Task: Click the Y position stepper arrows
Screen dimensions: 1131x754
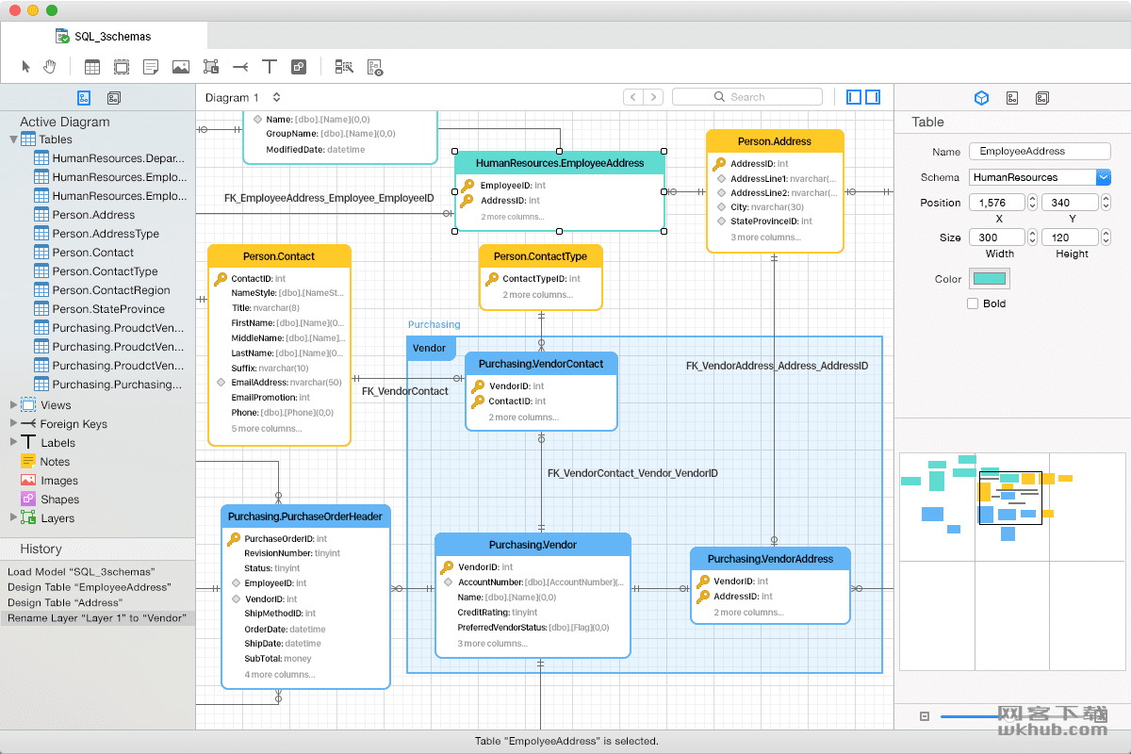Action: pyautogui.click(x=1106, y=203)
